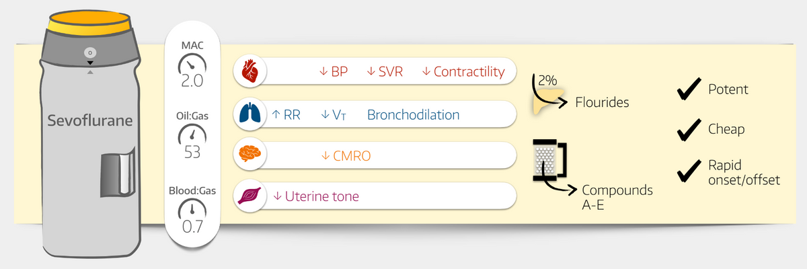Click the blue lungs icon
Screen dimensions: 807x269
250,114
